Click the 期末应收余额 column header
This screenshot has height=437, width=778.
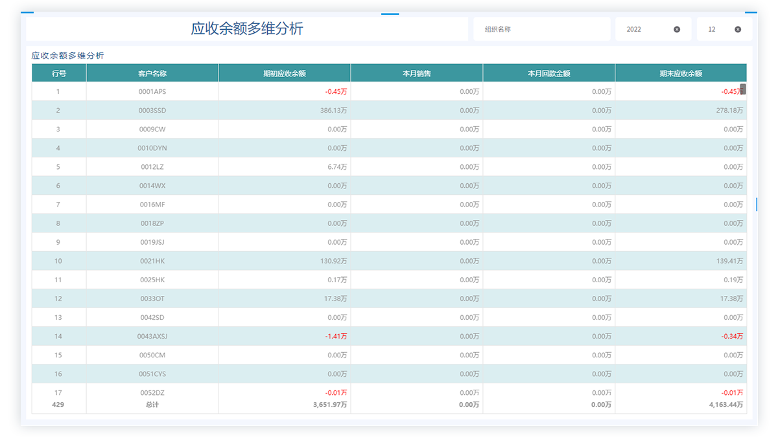681,73
